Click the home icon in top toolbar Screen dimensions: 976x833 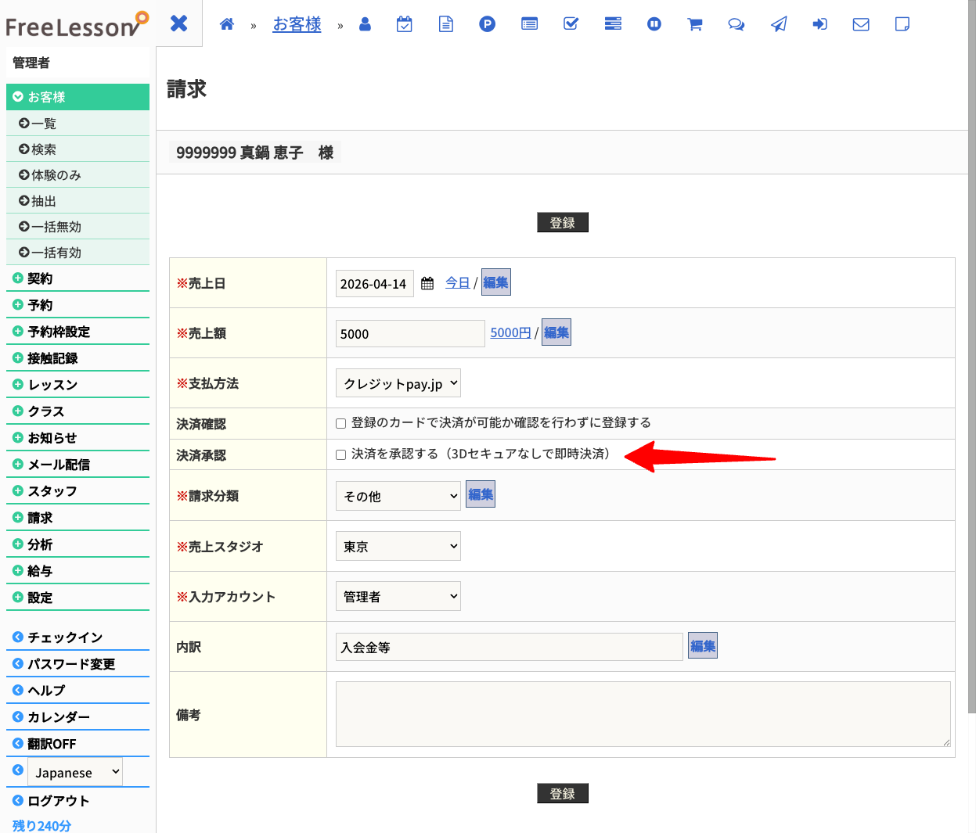click(227, 24)
